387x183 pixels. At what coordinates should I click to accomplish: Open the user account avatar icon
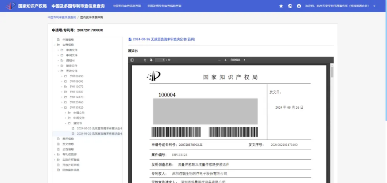click(x=299, y=6)
